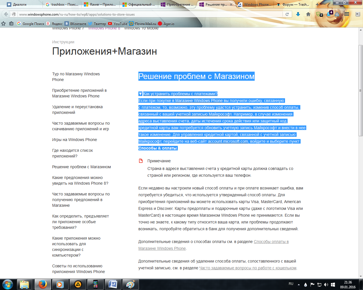Show the bookmarks list icon
This screenshot has width=363, height=290.
[x=11, y=24]
